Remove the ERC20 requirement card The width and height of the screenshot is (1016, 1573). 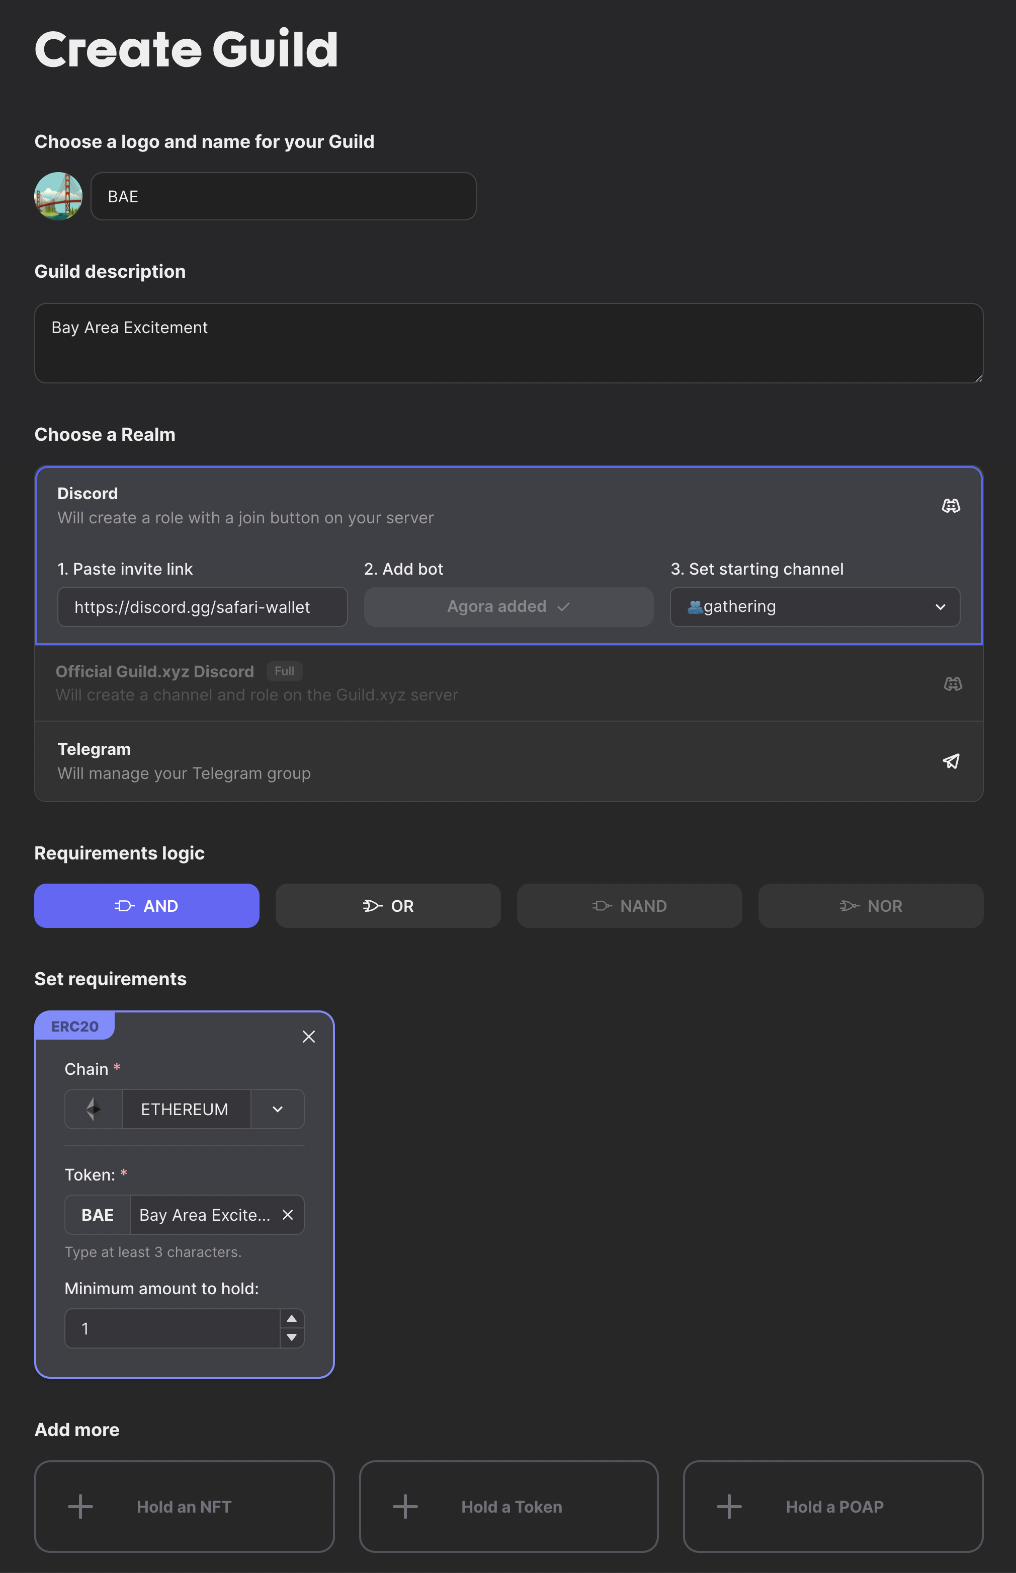[x=309, y=1037]
